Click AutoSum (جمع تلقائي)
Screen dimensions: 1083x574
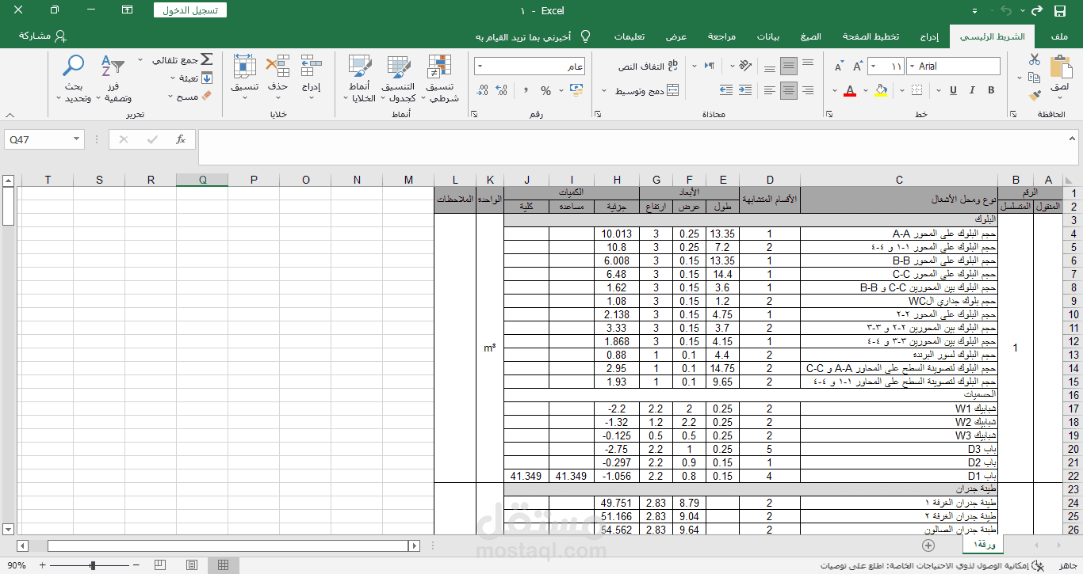pos(182,59)
